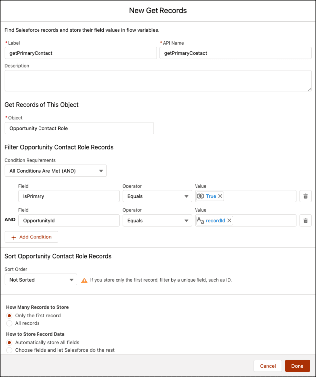
Task: Click the Label input field
Action: point(80,53)
